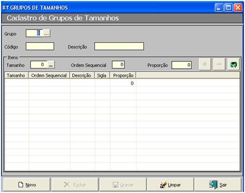Click the minus remove-item icon button

pos(219,65)
